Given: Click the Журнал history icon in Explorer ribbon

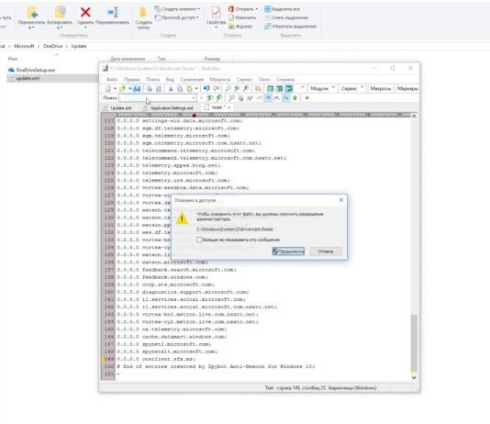Looking at the screenshot, I should 231,27.
